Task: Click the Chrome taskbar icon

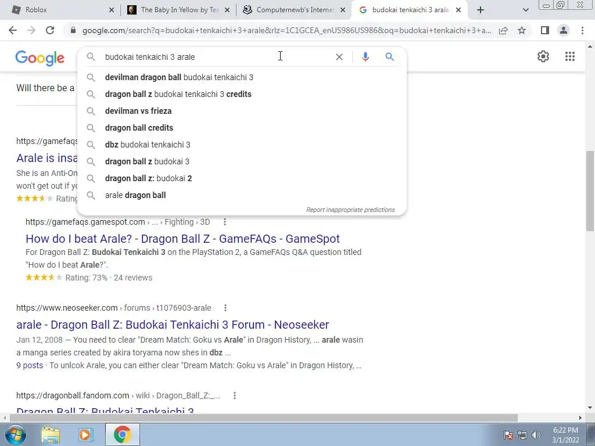Action: tap(122, 434)
